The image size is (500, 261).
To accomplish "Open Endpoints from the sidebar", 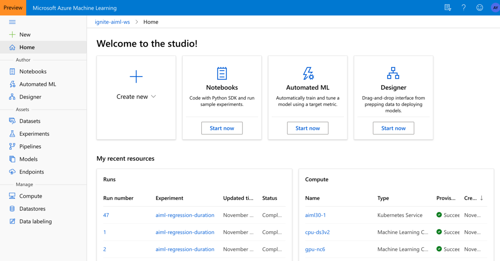I will point(32,172).
